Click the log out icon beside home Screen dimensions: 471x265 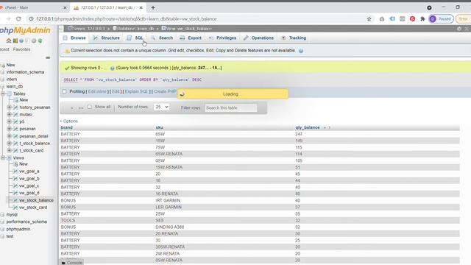click(x=15, y=41)
